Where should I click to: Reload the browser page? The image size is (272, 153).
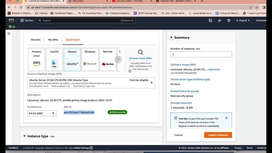pyautogui.click(x=21, y=7)
